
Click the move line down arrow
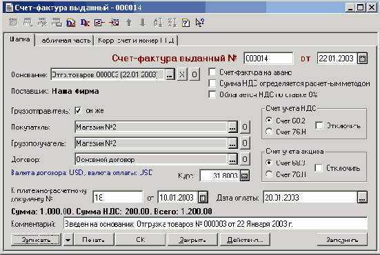[x=143, y=23]
